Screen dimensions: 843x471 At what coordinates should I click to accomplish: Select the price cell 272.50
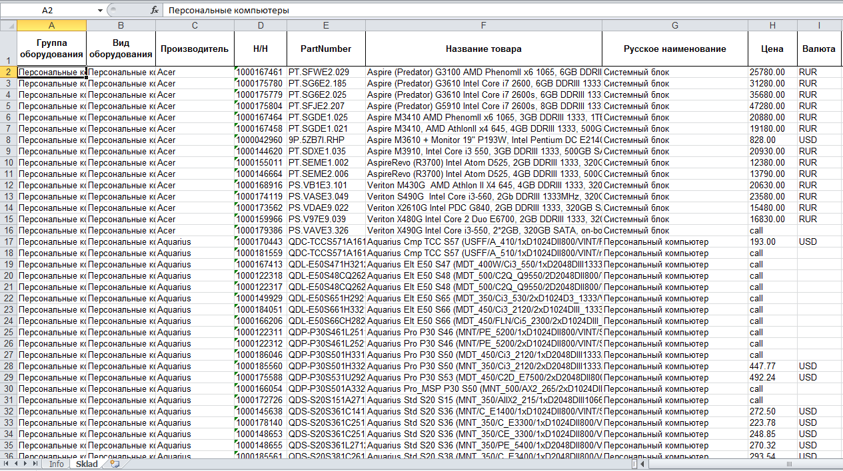click(772, 411)
